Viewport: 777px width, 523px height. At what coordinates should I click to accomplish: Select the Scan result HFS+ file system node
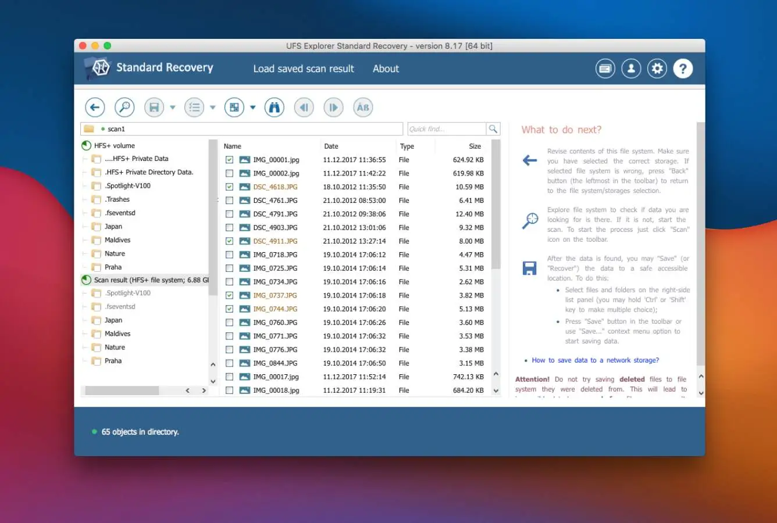[x=151, y=280]
